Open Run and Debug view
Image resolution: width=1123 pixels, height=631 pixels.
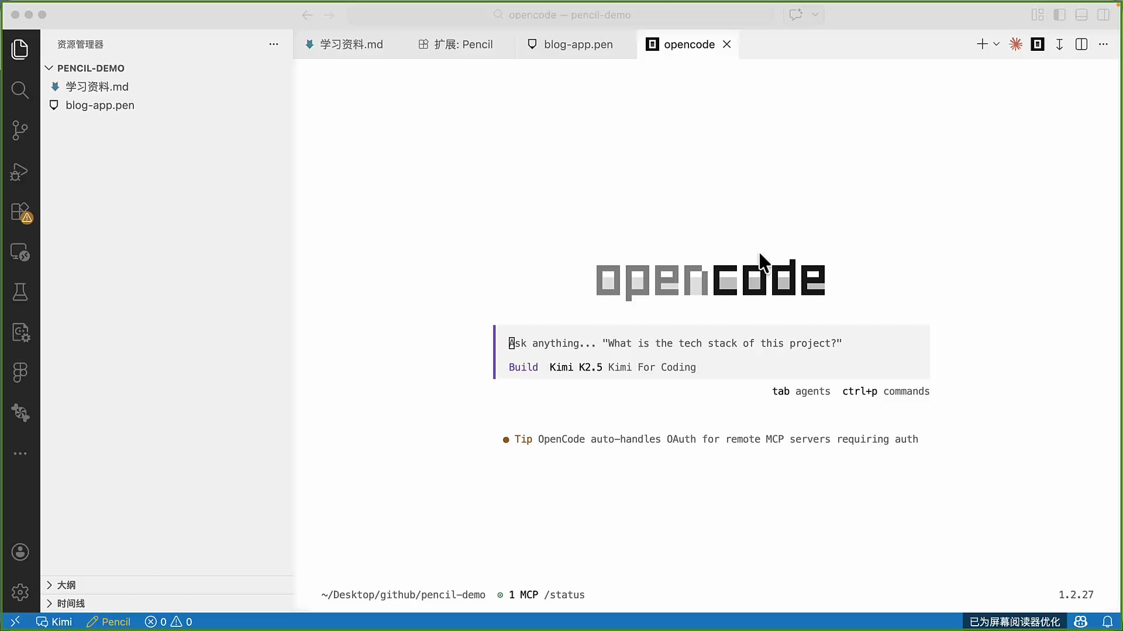click(20, 171)
